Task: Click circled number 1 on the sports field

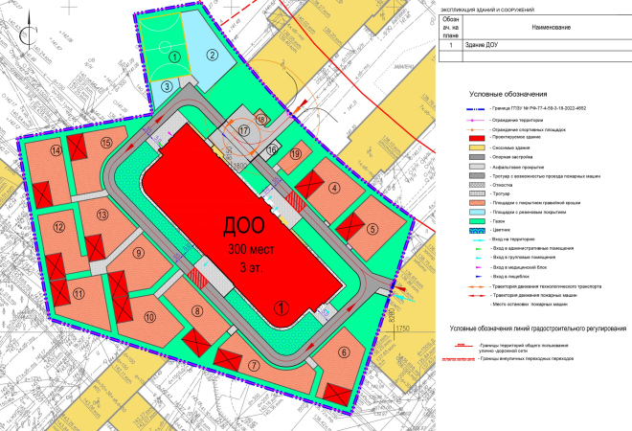Action: [174, 56]
